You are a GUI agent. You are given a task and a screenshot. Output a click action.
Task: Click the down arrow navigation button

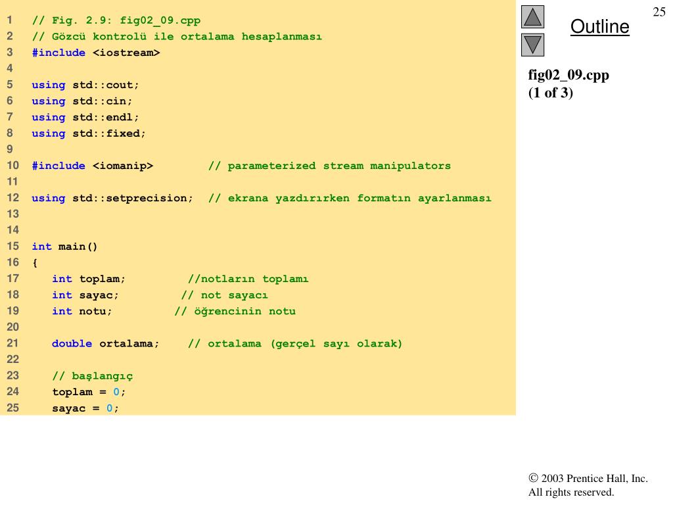(532, 45)
